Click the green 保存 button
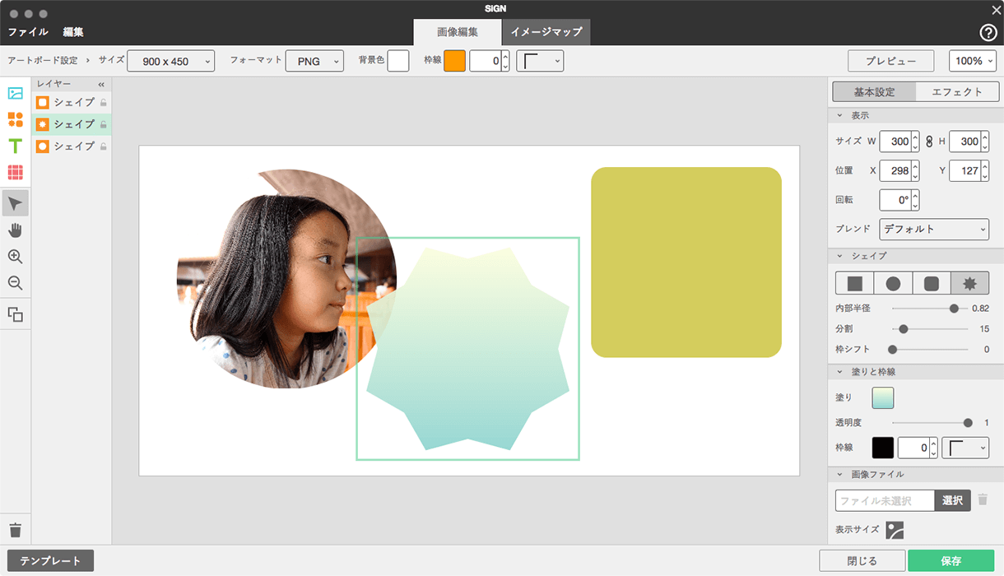This screenshot has height=576, width=1004. point(951,561)
